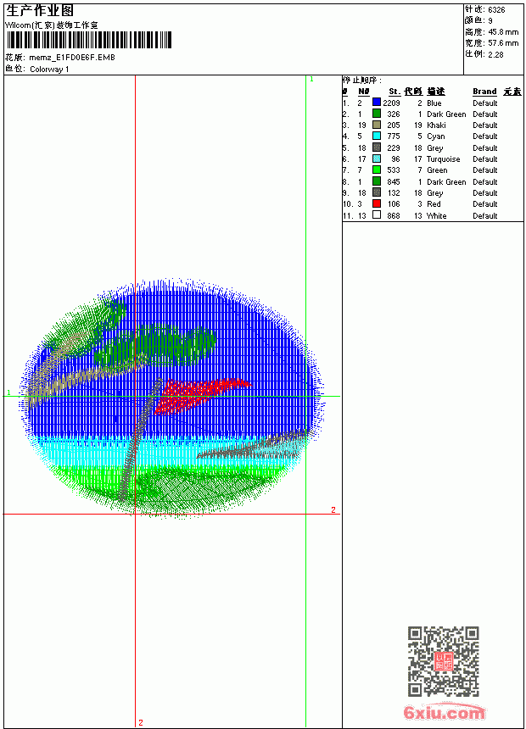
Task: Open the 6xiu.com watermark link
Action: click(445, 712)
